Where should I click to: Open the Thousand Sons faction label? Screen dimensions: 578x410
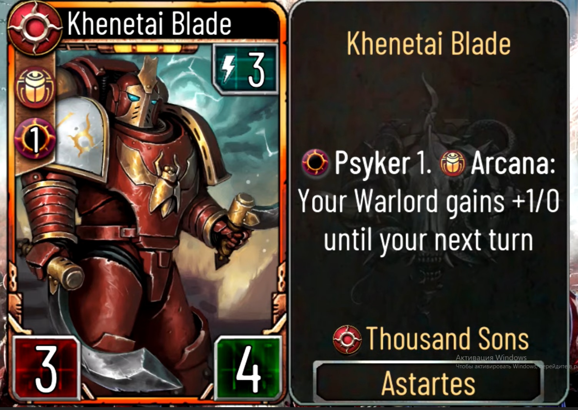447,339
